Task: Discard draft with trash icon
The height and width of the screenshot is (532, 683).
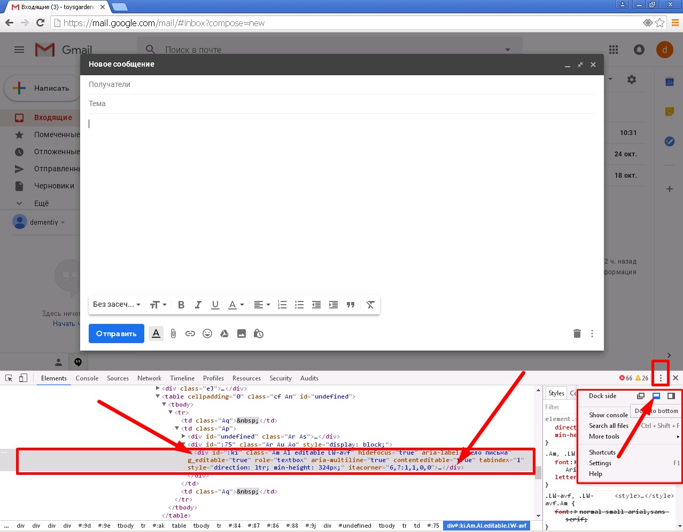Action: (577, 334)
